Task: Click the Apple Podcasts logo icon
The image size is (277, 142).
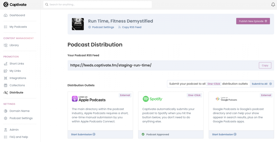Action: point(75,99)
